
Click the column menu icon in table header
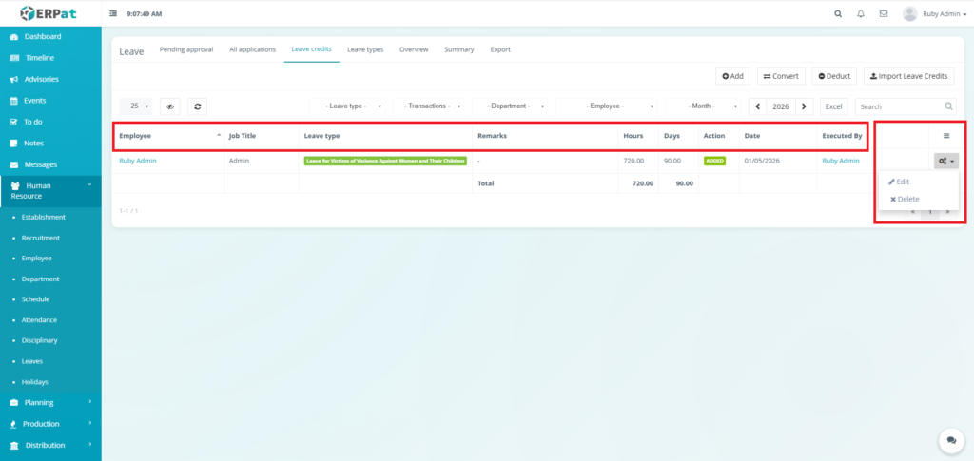(945, 136)
